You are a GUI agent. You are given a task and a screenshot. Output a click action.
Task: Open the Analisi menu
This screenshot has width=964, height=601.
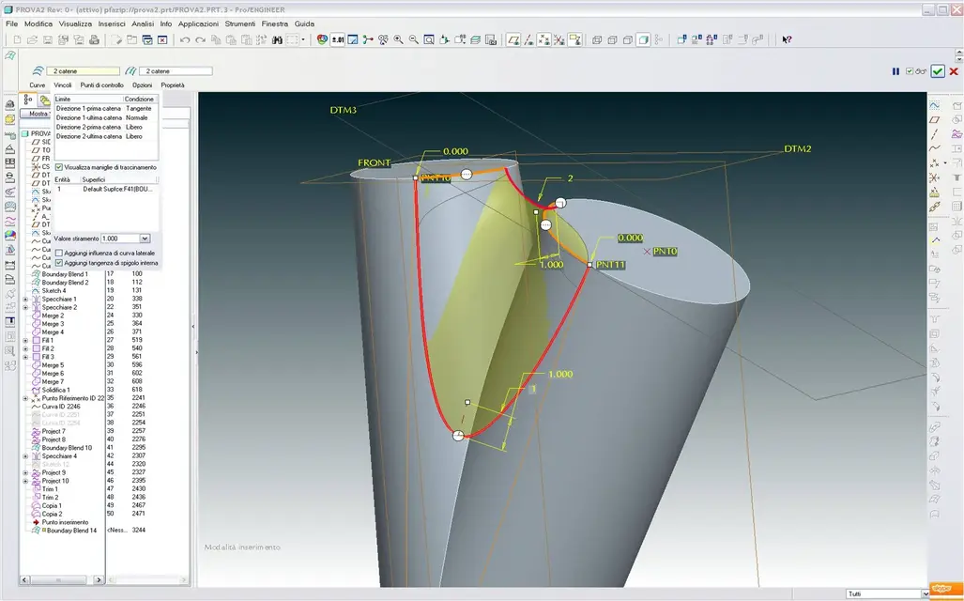tap(143, 24)
